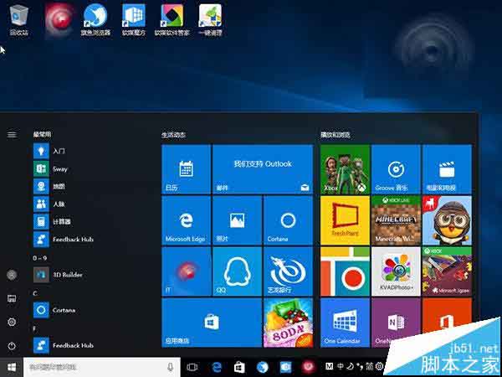
Task: Open Task View on the taskbar
Action: 192,367
